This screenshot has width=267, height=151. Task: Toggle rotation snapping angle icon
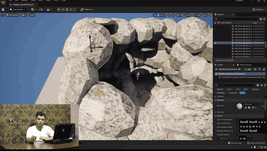point(186,15)
